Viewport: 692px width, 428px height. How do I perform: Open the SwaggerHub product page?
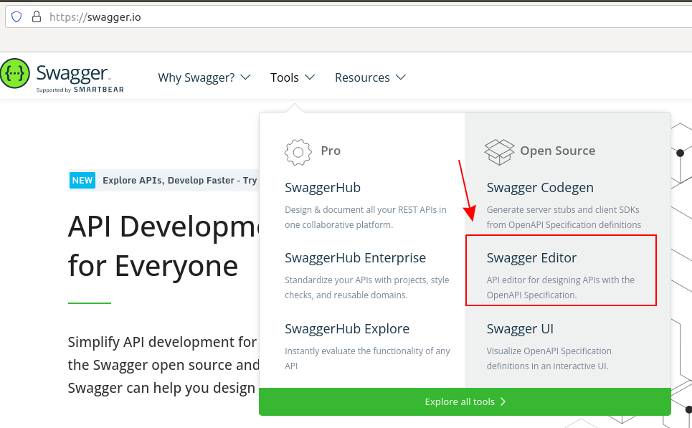323,187
